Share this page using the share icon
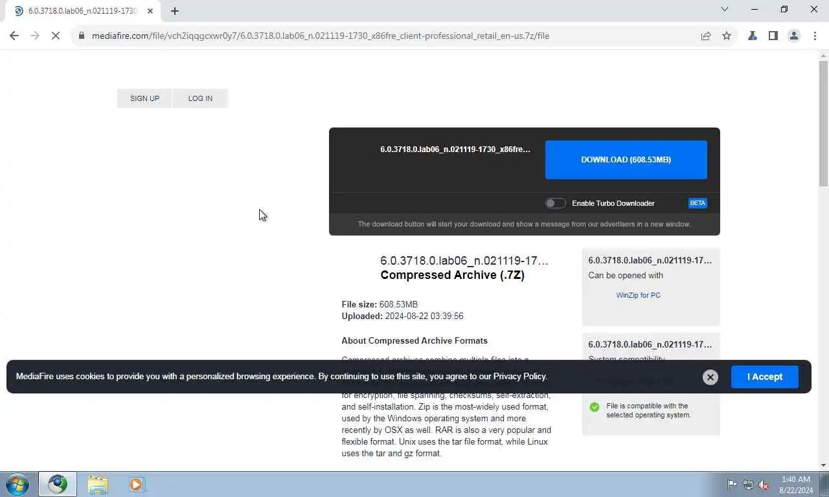 click(706, 36)
